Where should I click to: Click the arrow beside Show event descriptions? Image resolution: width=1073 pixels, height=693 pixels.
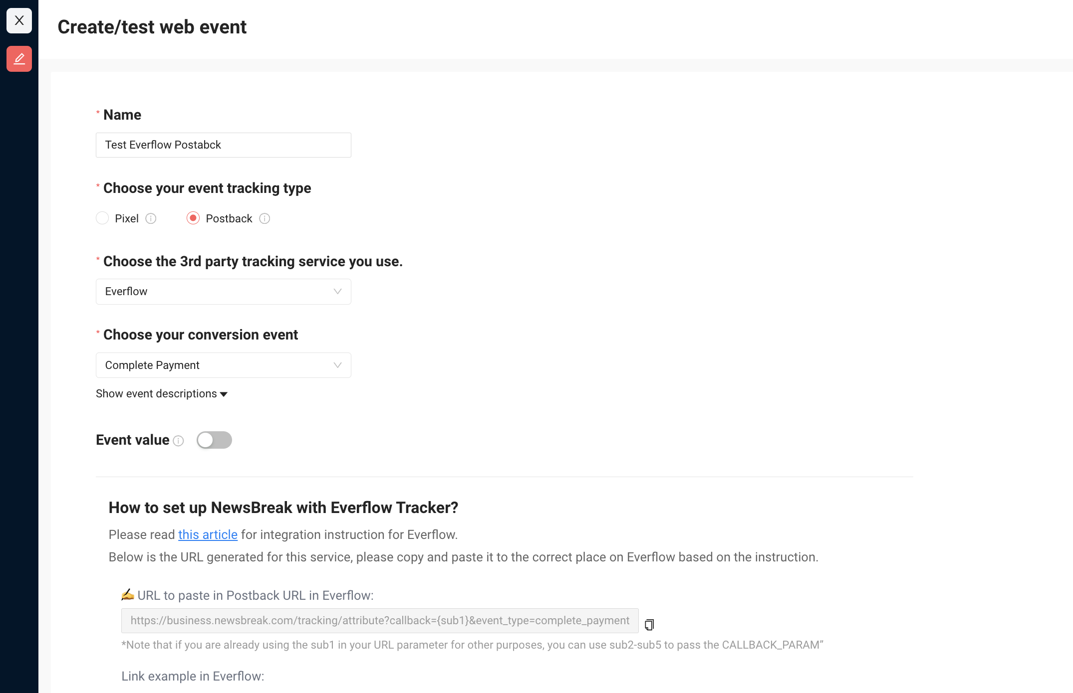224,394
